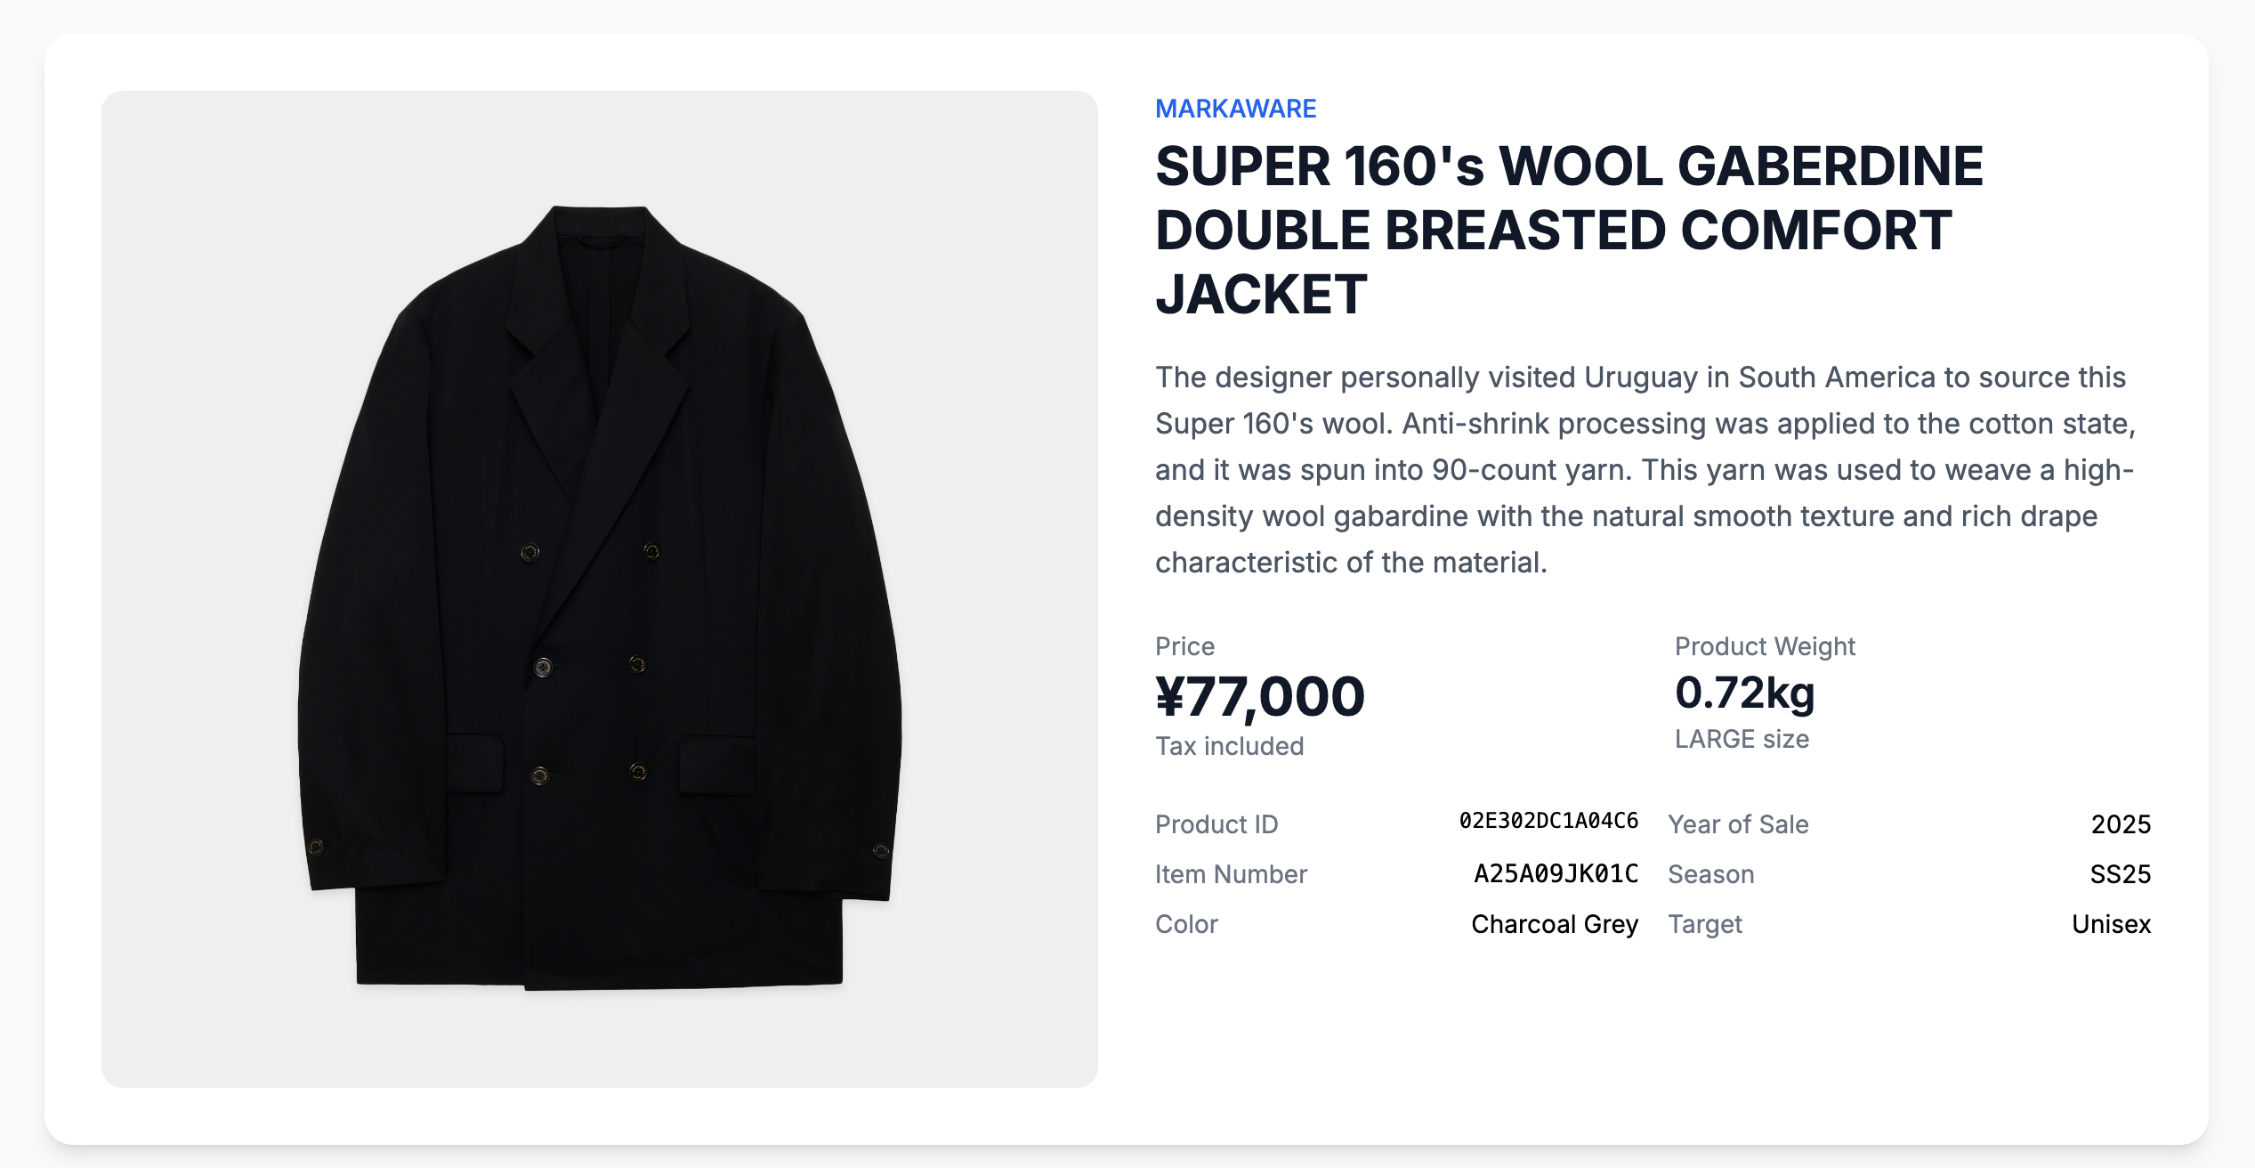The image size is (2255, 1168).
Task: Click the Charcoal Grey color value
Action: pos(1554,924)
